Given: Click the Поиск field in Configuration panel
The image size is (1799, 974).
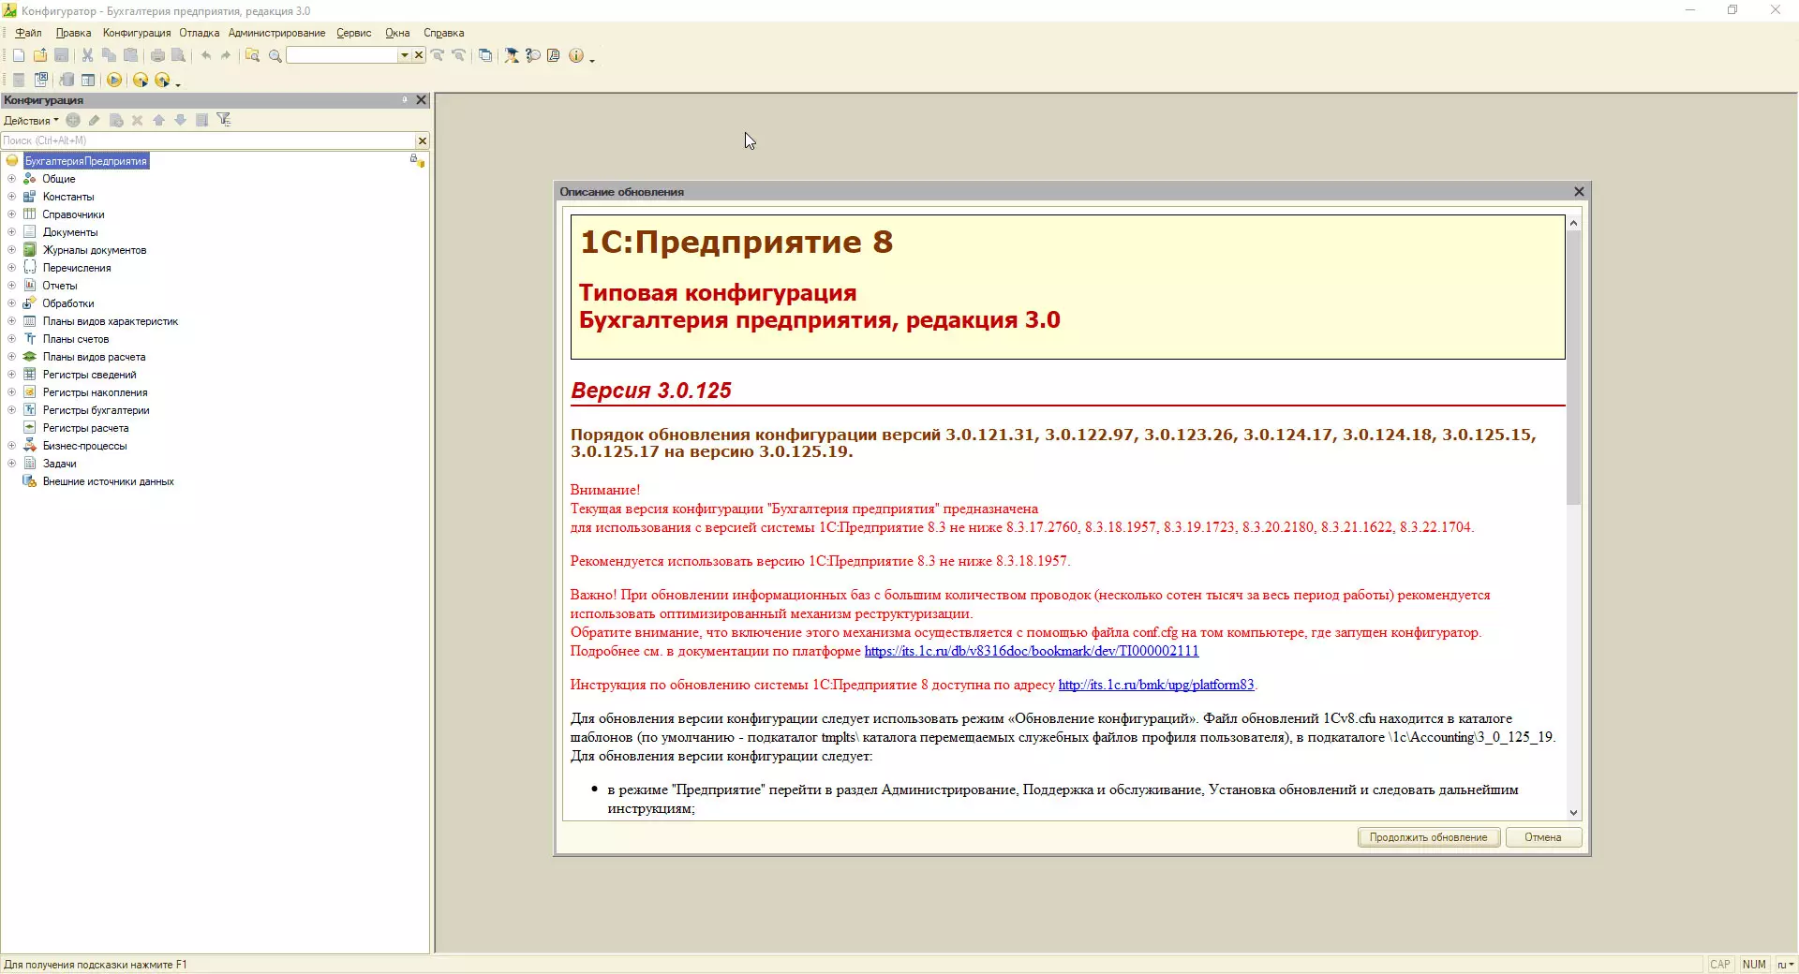Looking at the screenshot, I should point(208,140).
